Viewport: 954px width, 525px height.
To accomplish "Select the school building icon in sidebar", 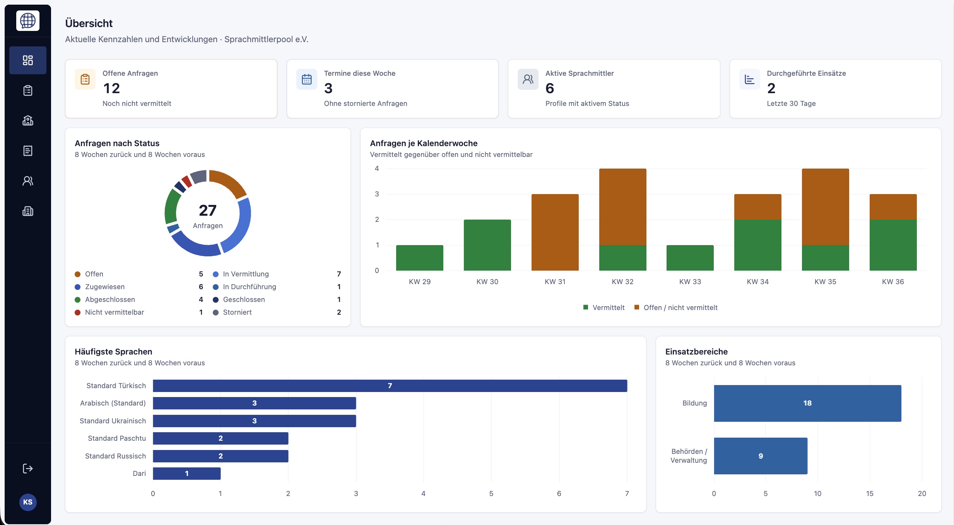I will (28, 121).
